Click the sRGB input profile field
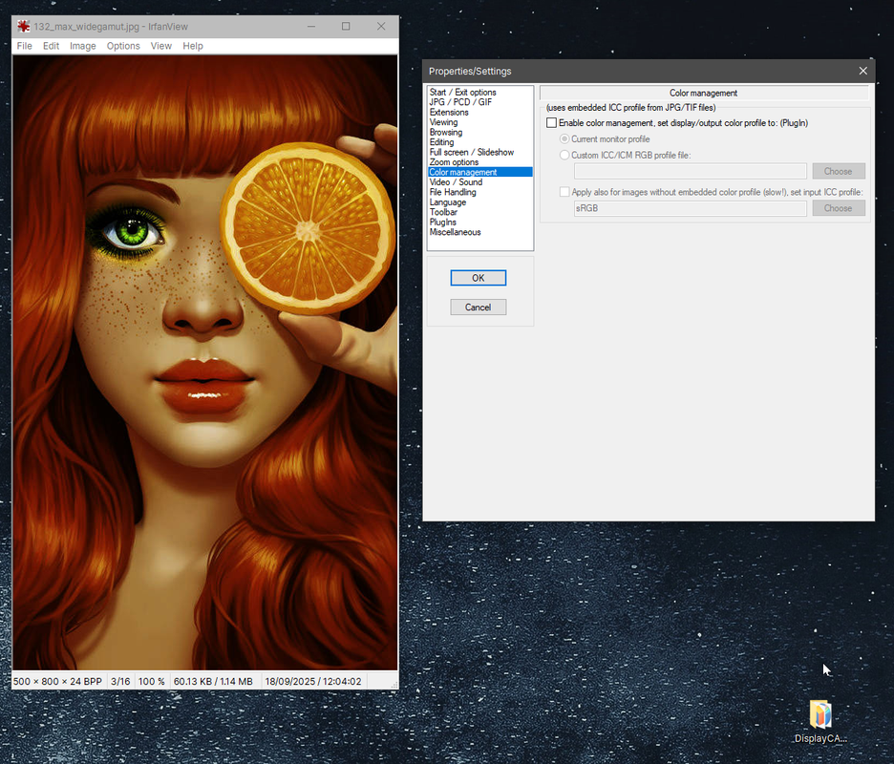The image size is (894, 764). 690,208
